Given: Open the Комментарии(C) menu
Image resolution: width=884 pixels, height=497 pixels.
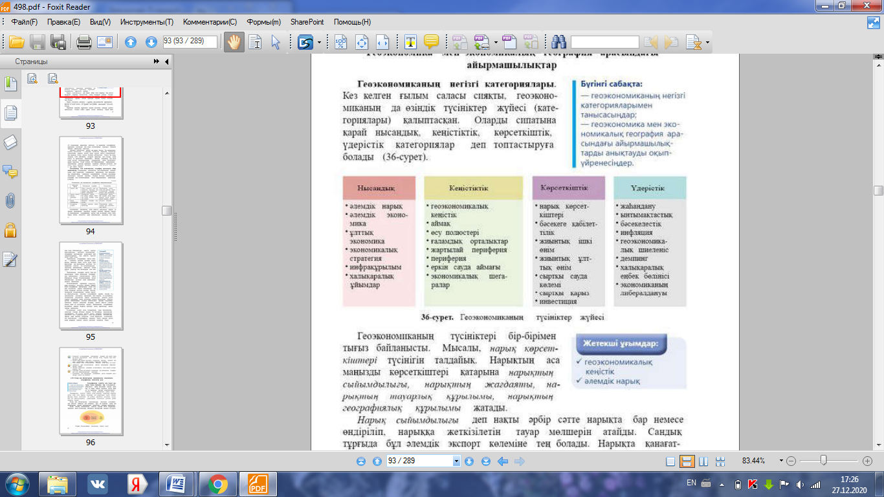Looking at the screenshot, I should pos(210,21).
